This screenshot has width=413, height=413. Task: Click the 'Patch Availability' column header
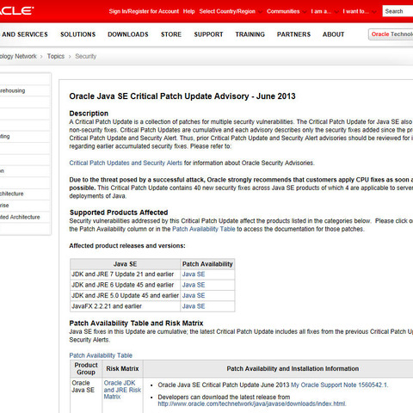[207, 264]
